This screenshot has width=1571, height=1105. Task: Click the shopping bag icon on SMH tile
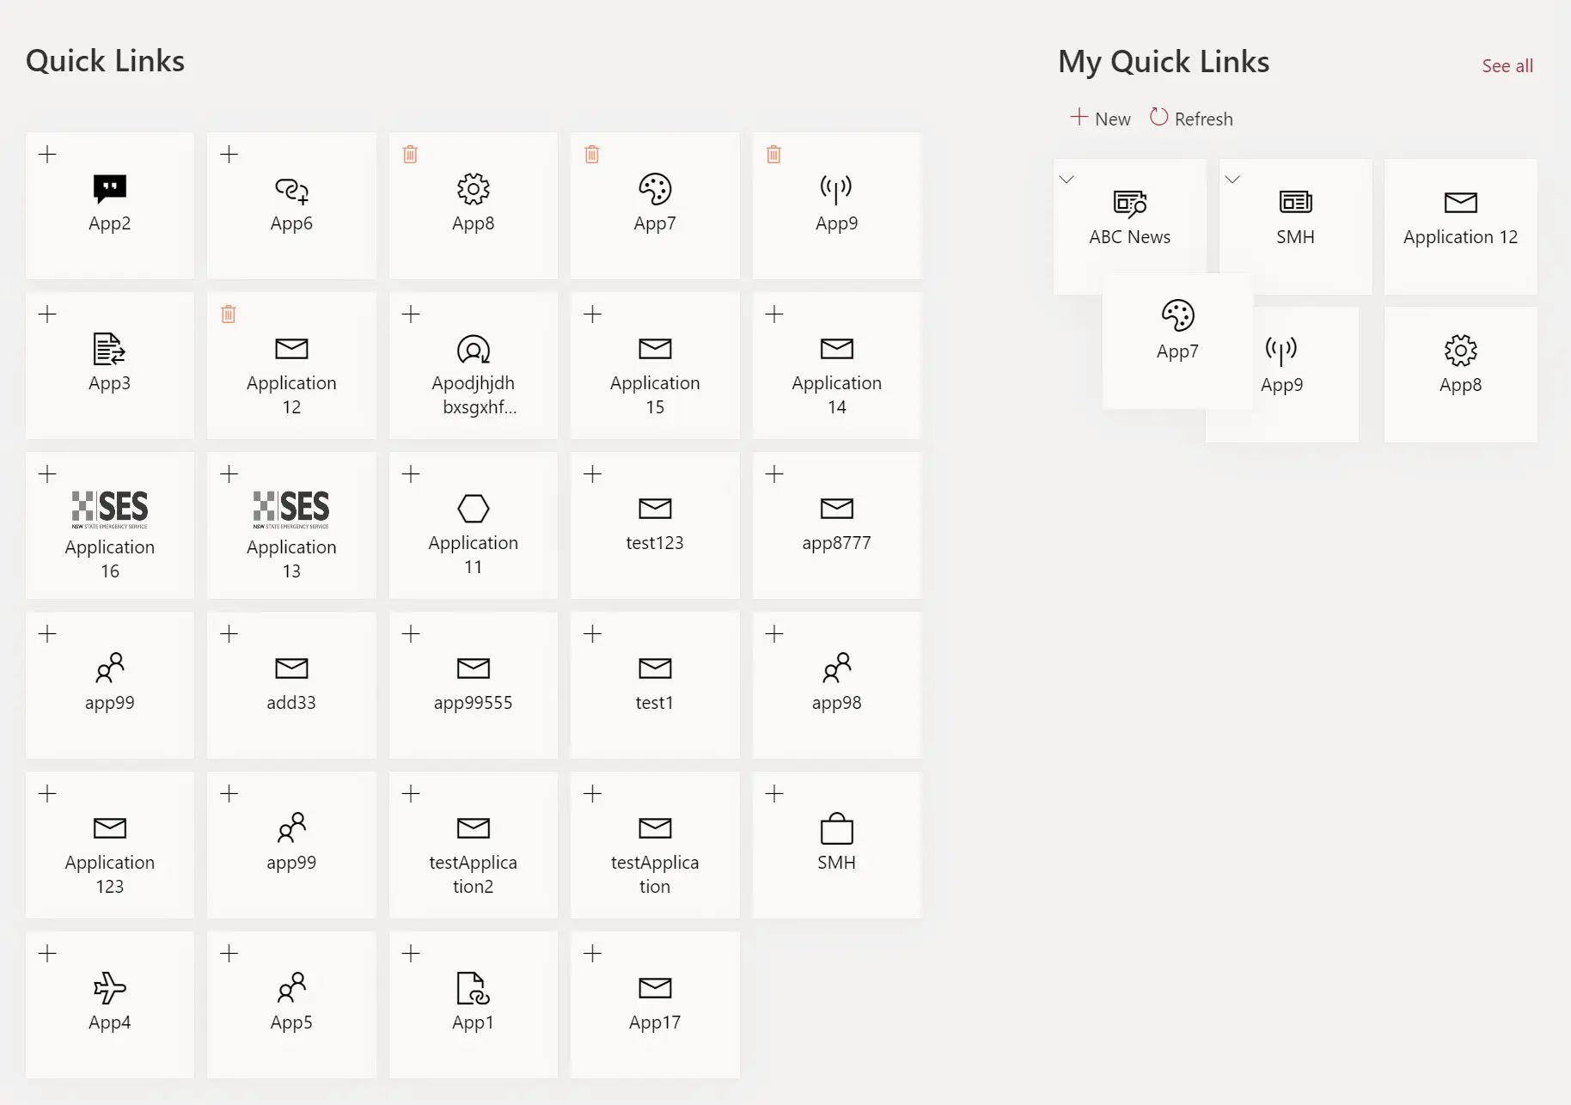coord(836,828)
